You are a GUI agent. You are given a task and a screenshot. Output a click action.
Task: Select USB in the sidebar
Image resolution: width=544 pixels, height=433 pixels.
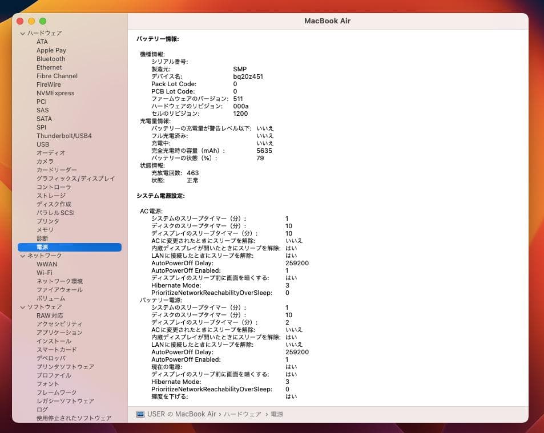43,144
